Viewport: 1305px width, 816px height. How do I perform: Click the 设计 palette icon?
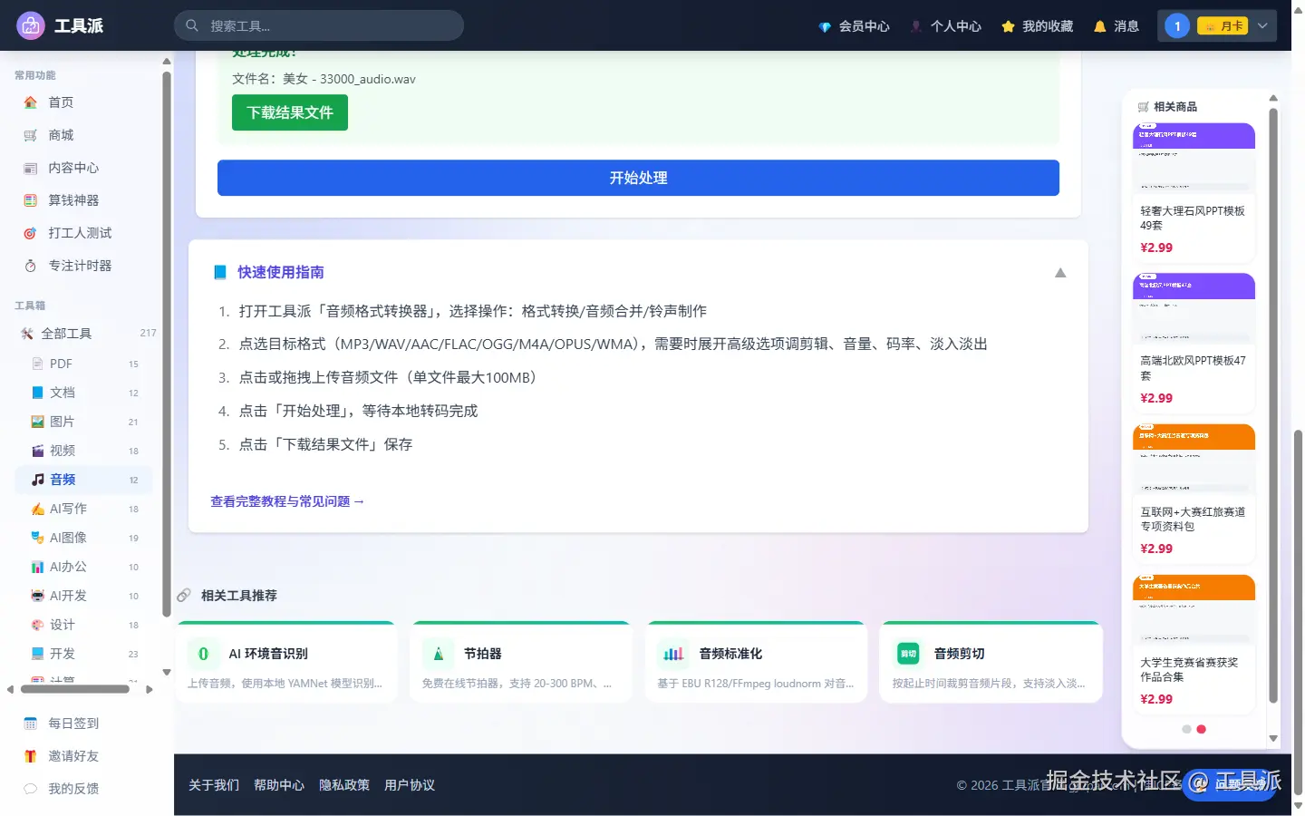(37, 625)
